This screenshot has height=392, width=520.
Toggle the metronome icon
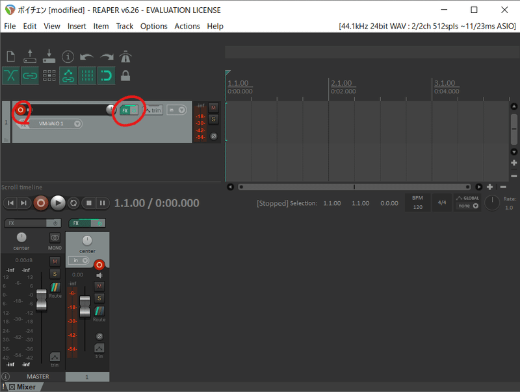point(125,56)
